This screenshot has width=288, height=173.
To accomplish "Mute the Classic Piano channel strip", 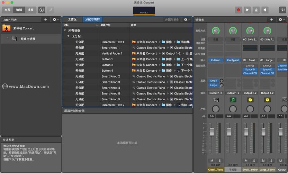I will 212,161.
